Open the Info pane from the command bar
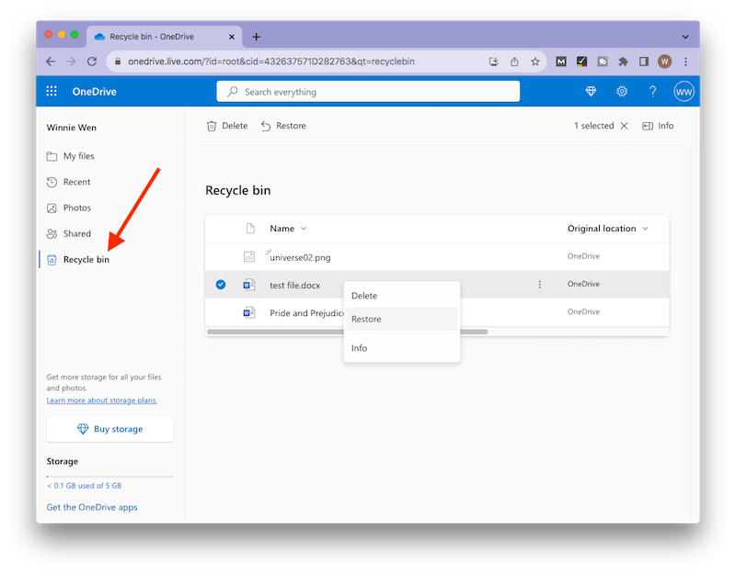The height and width of the screenshot is (575, 736). click(x=658, y=126)
